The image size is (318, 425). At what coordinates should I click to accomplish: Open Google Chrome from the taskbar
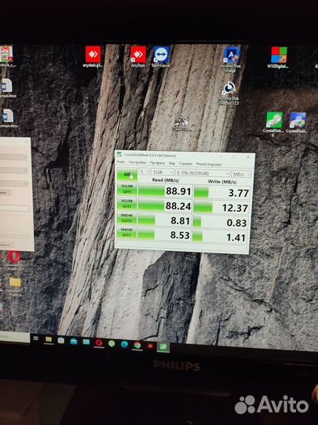[137, 345]
